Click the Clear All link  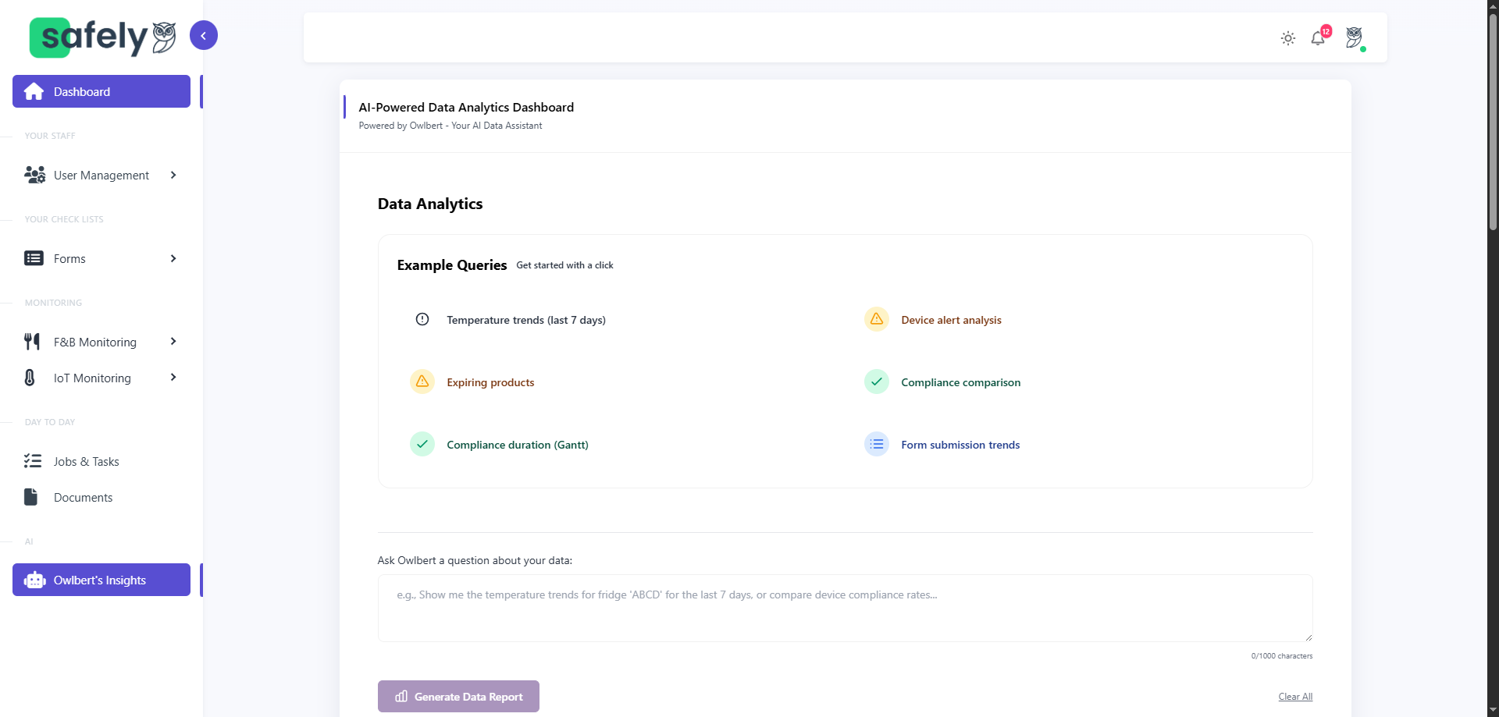pyautogui.click(x=1295, y=697)
